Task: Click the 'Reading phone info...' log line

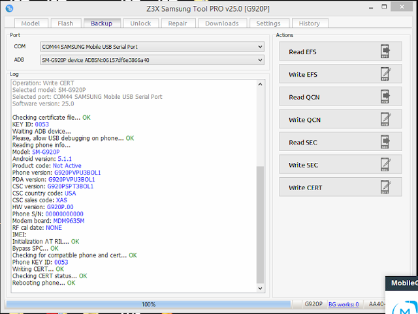Action: pos(41,145)
